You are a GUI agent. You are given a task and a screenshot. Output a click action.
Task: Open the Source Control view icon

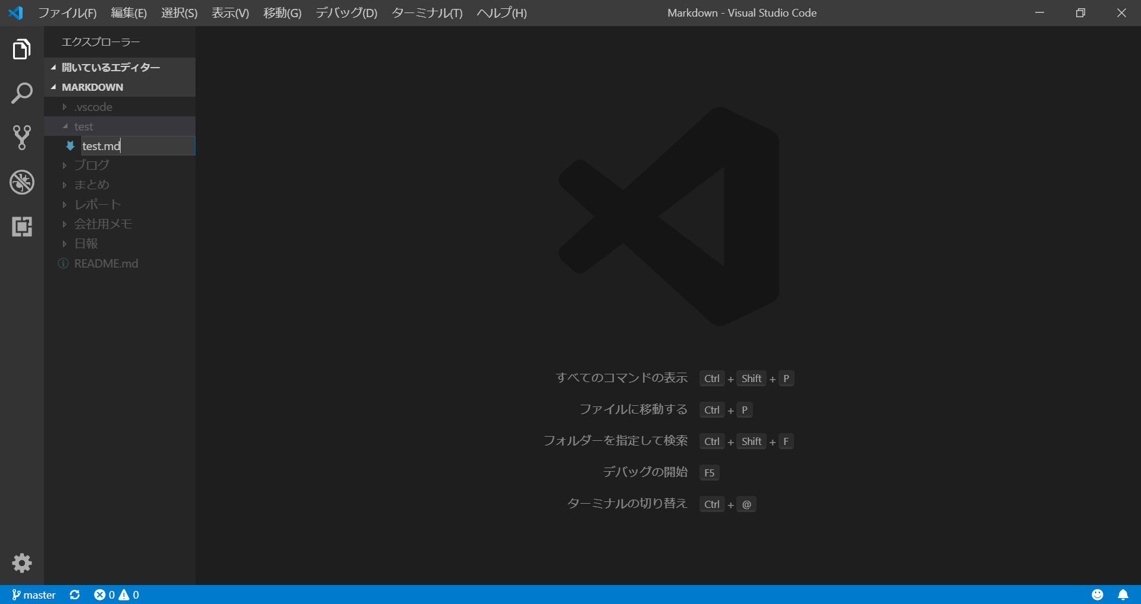pyautogui.click(x=22, y=138)
